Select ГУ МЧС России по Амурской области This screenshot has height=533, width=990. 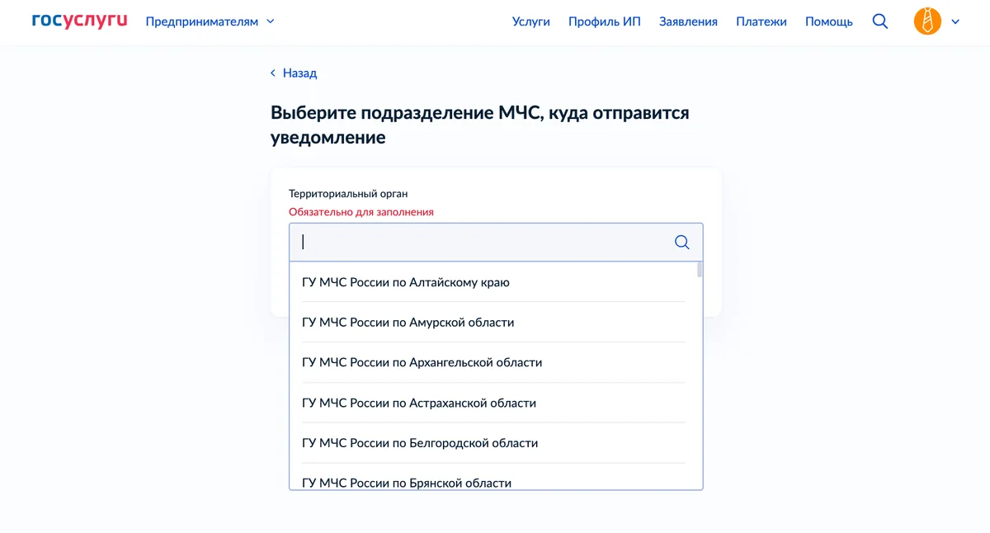tap(493, 323)
